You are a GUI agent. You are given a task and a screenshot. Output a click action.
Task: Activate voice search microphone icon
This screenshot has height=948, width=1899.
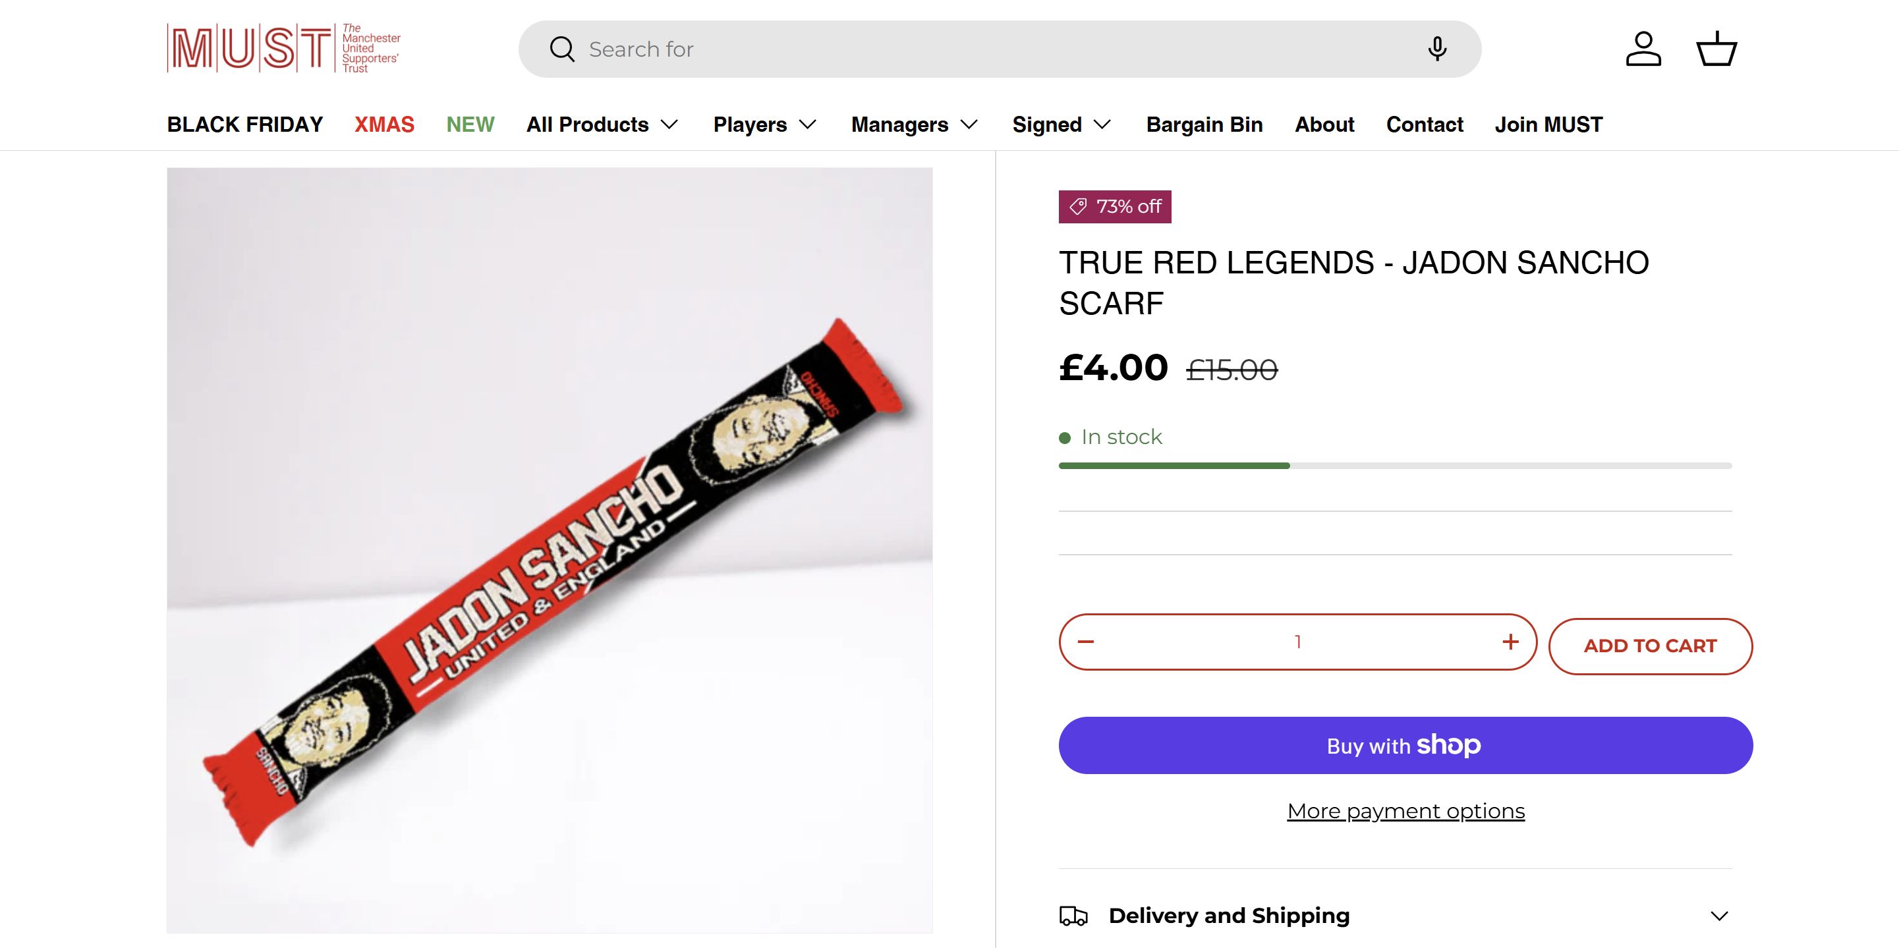[x=1436, y=49]
